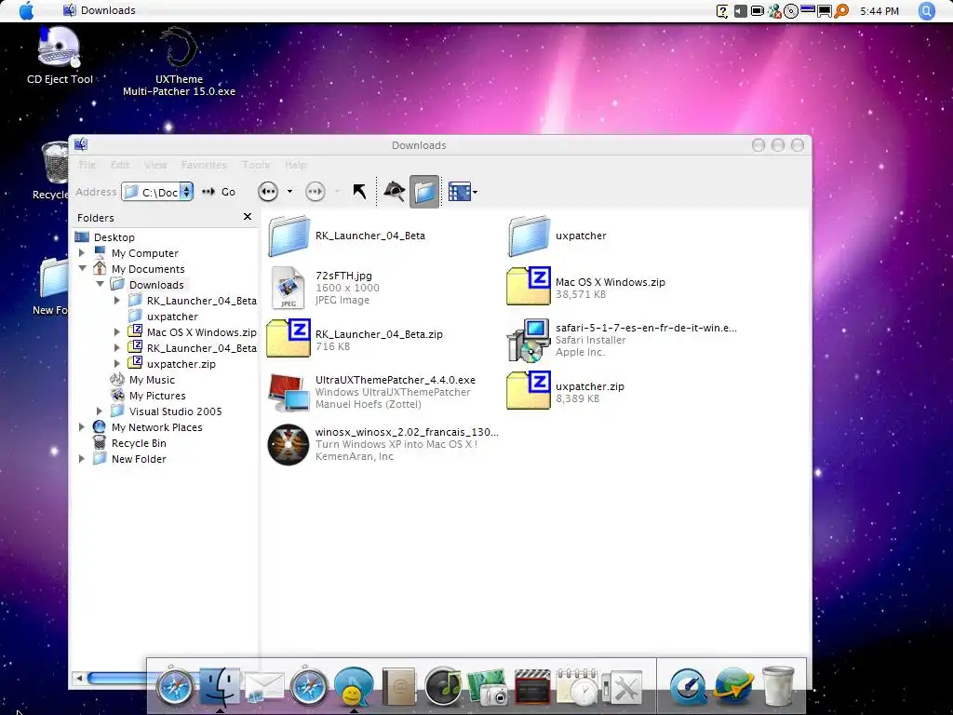Open the globe with arrow dock icon

[733, 686]
